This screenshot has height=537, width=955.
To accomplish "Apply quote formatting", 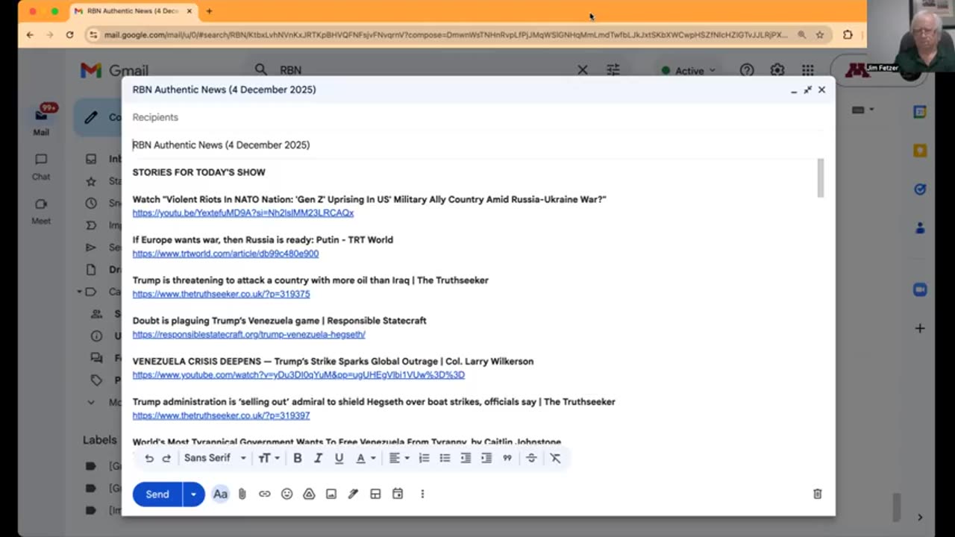I will 507,458.
